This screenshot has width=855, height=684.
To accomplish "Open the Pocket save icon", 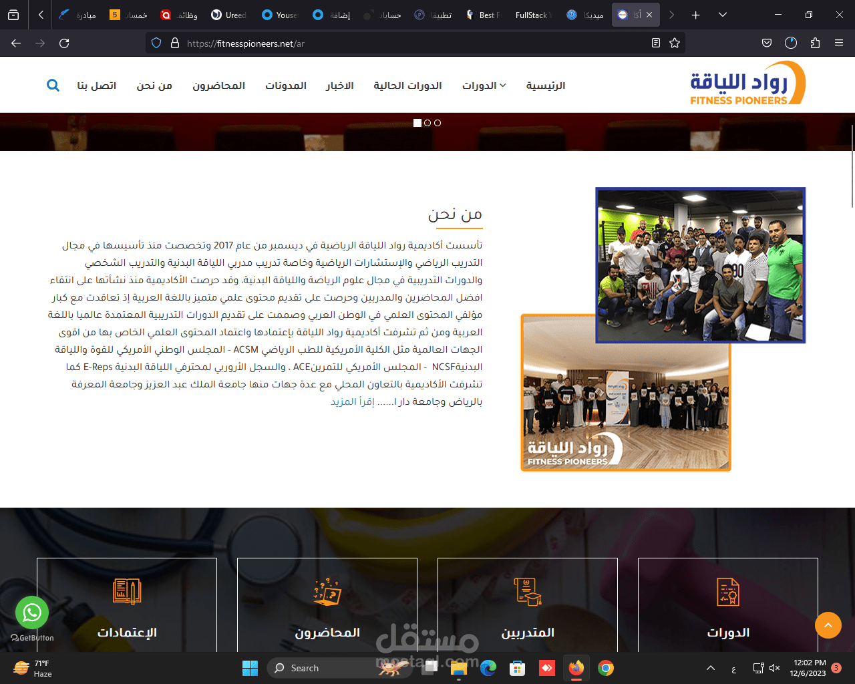I will point(767,43).
